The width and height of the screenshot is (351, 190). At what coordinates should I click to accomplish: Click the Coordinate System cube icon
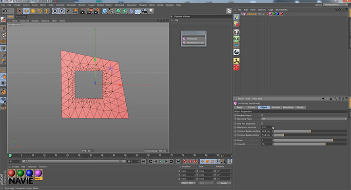[x=75, y=11]
